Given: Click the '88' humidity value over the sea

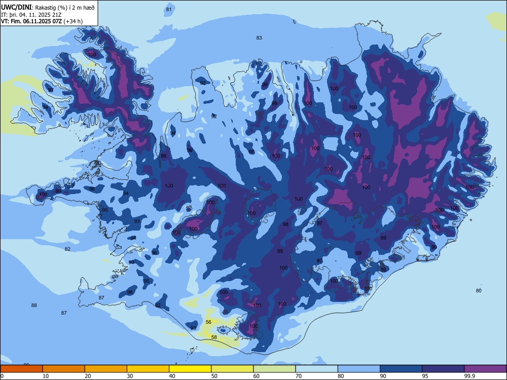Looking at the screenshot, I should coord(34,305).
